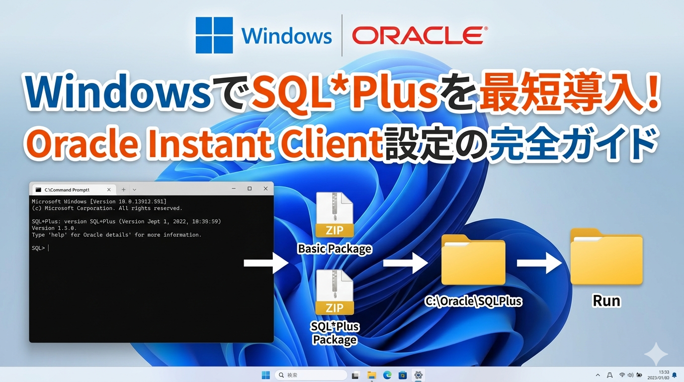Open Microsoft Edge from the taskbar
Screen dimensions: 684x382
point(387,375)
